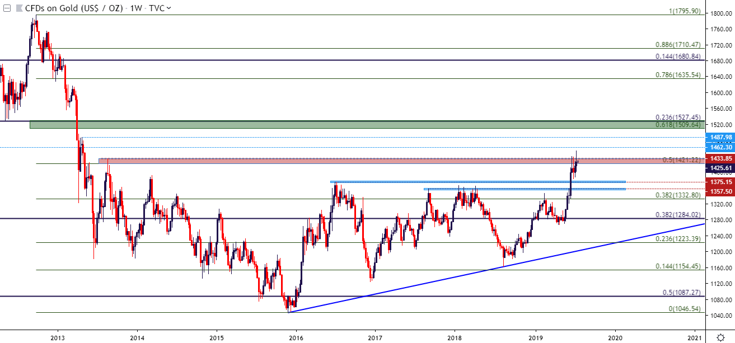Click the 0.5(1421.22) Fibonacci label
Screen dimensions: 735x343
681,160
